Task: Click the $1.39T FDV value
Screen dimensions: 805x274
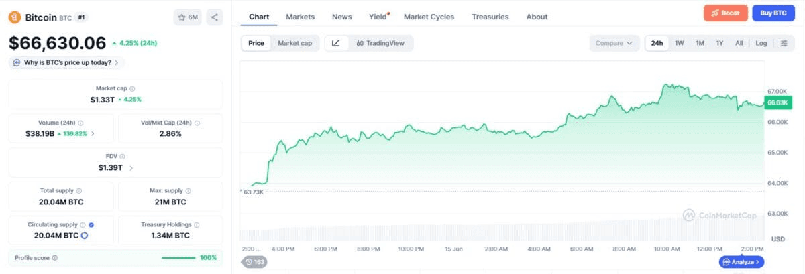Action: (111, 167)
